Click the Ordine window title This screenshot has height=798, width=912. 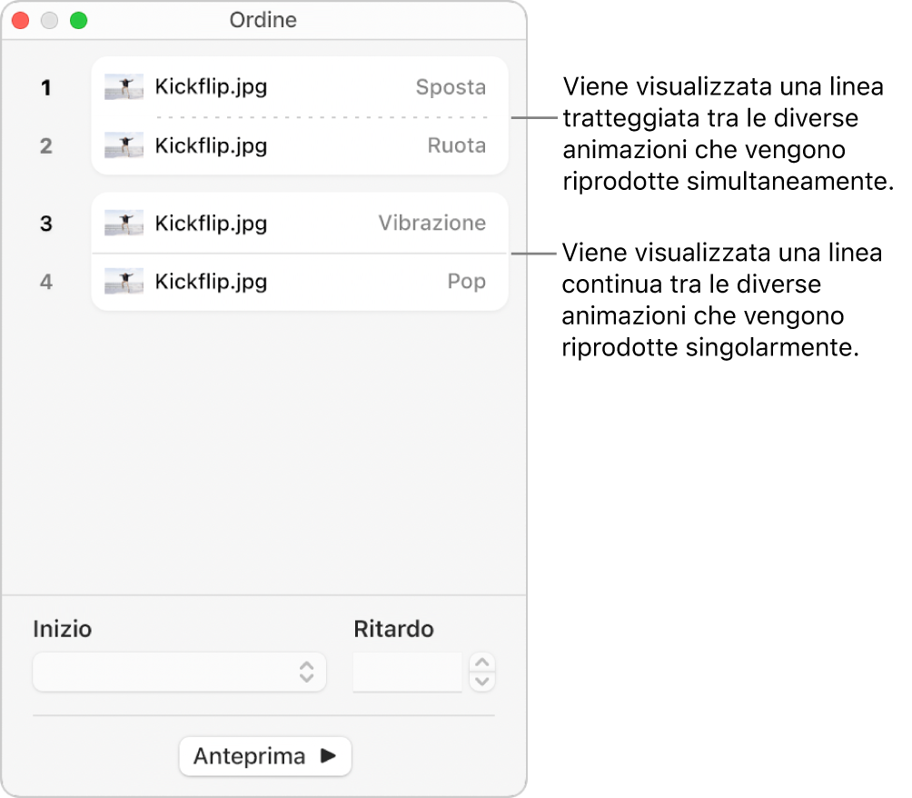(x=263, y=20)
